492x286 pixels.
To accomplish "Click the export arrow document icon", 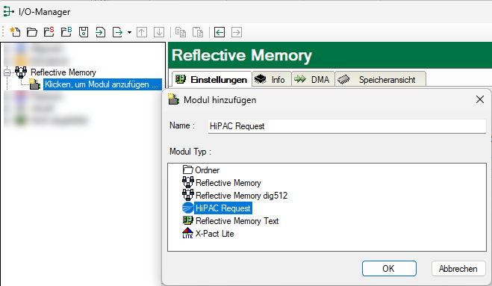I will 118,32.
